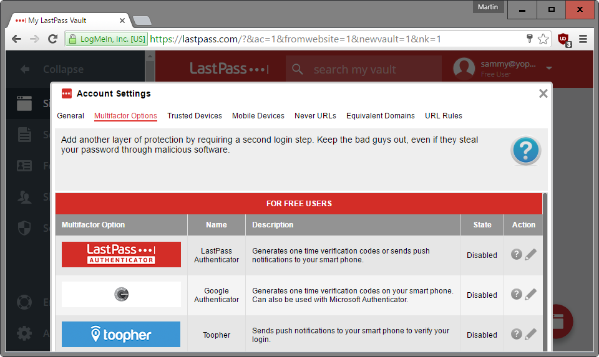Click the user avatar icon

[x=464, y=69]
